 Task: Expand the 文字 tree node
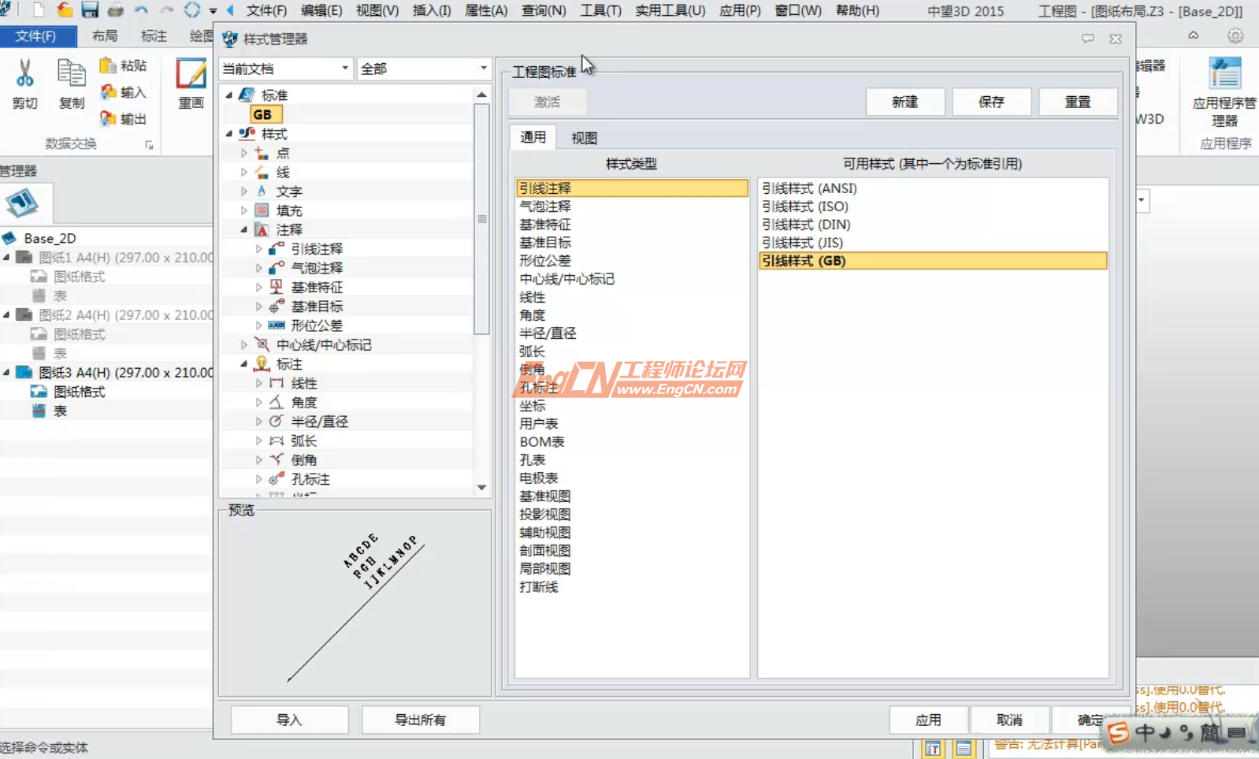243,192
